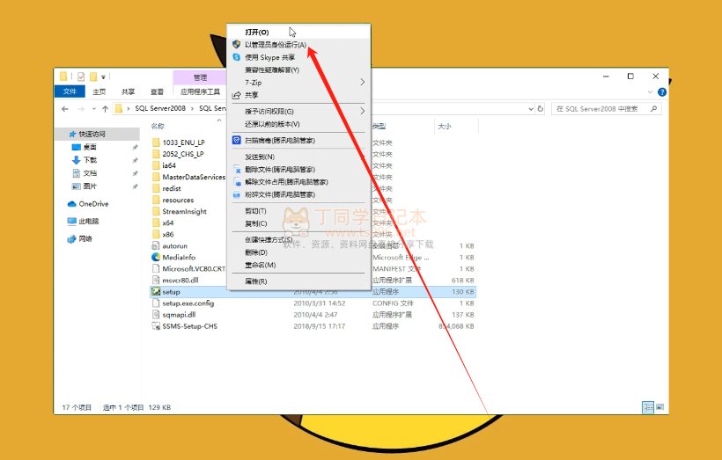Open the 文件 ribbon tab
Image resolution: width=722 pixels, height=460 pixels.
pos(70,91)
